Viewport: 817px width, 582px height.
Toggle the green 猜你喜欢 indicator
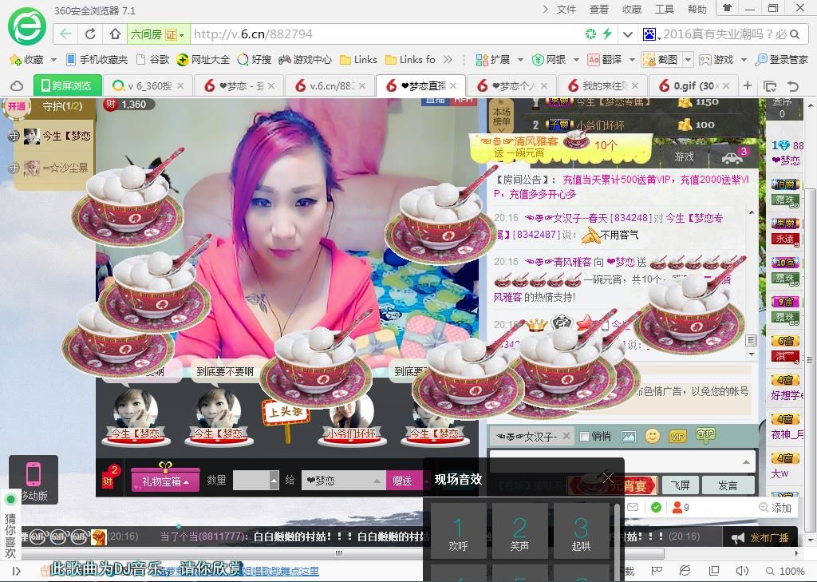pos(10,500)
